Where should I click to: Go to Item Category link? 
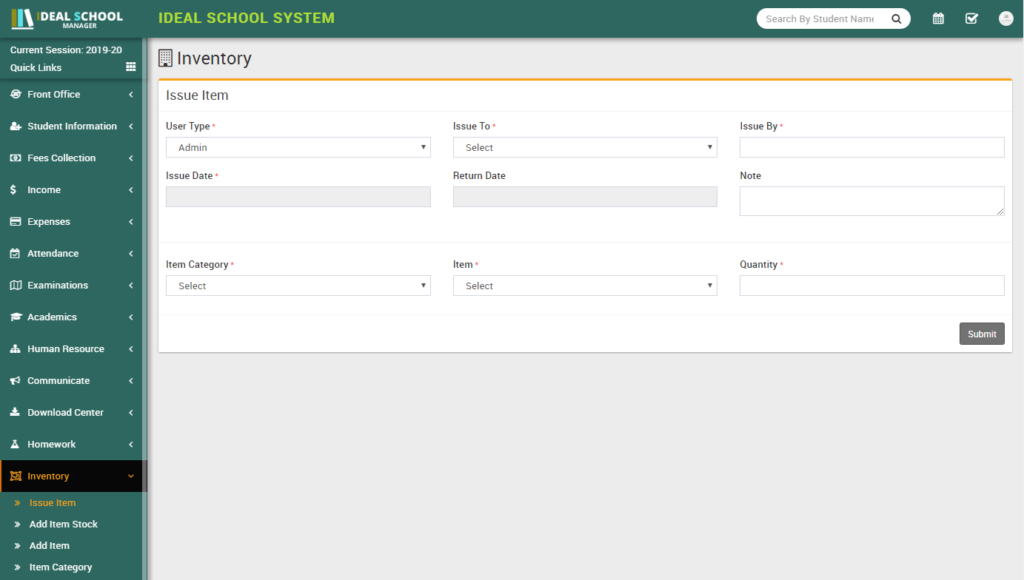pyautogui.click(x=61, y=567)
